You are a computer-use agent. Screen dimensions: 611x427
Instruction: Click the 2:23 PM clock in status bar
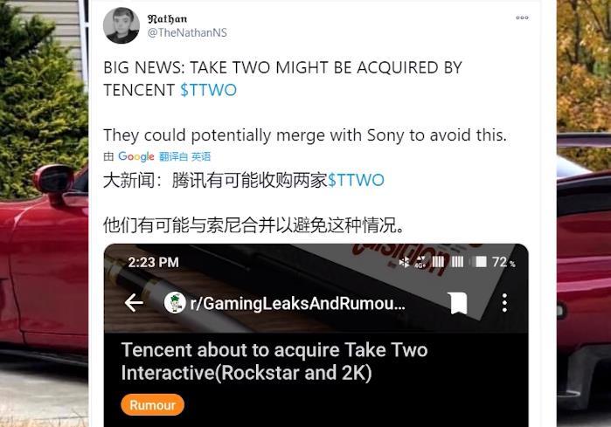coord(153,262)
